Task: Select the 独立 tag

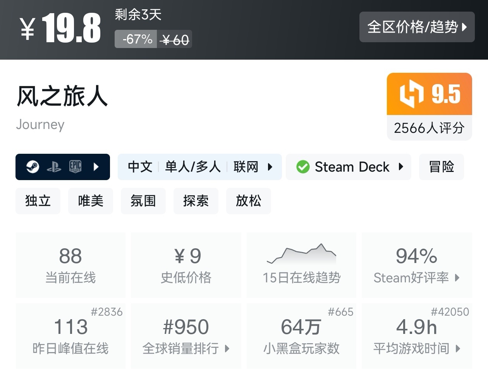Action: (x=38, y=201)
